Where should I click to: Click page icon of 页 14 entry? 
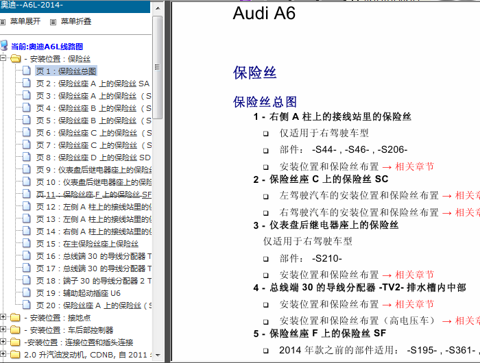27,231
